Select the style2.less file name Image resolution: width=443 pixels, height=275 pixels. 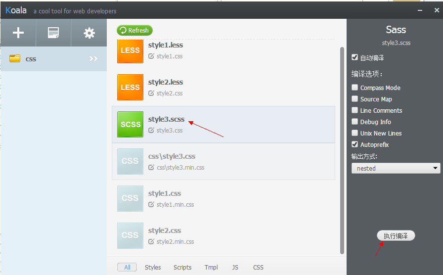(166, 82)
